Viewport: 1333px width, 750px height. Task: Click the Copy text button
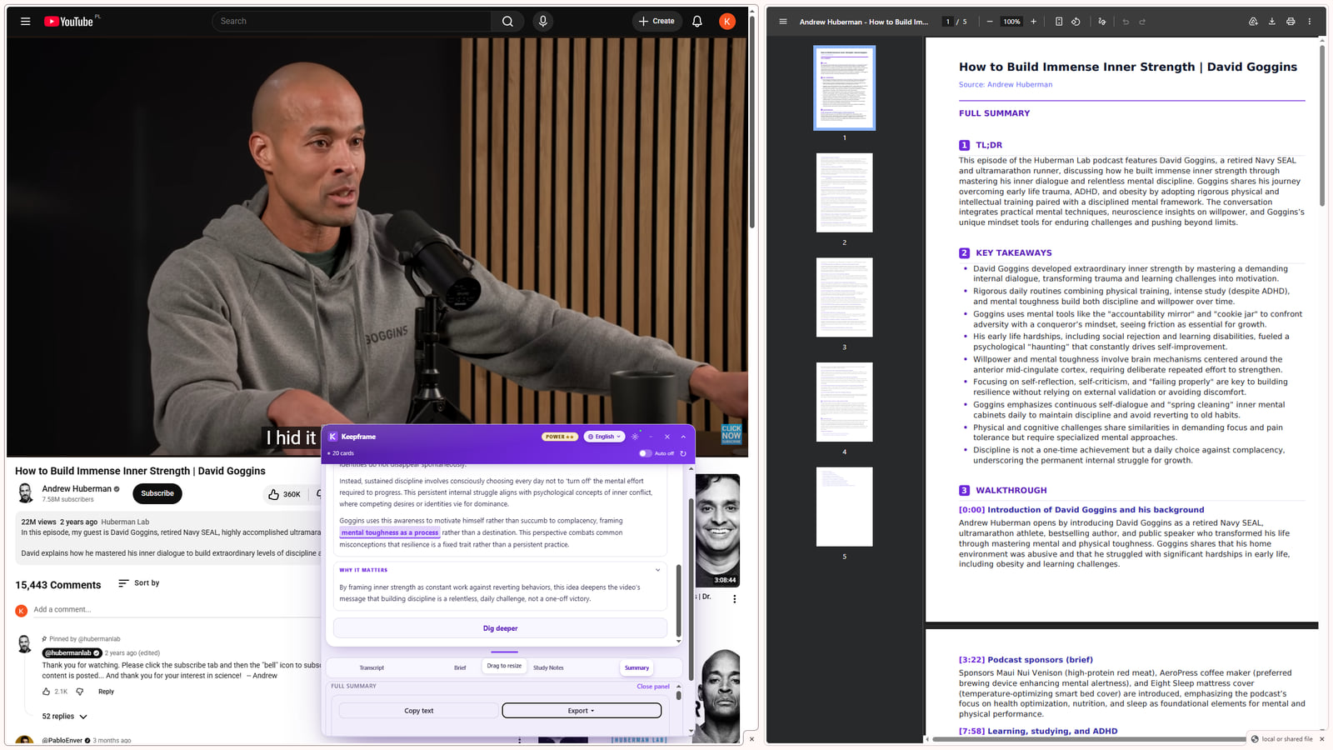tap(419, 711)
